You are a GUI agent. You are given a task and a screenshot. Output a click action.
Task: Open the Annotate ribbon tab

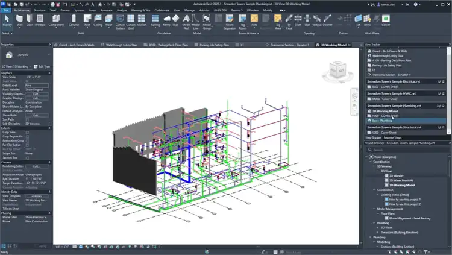pyautogui.click(x=106, y=10)
